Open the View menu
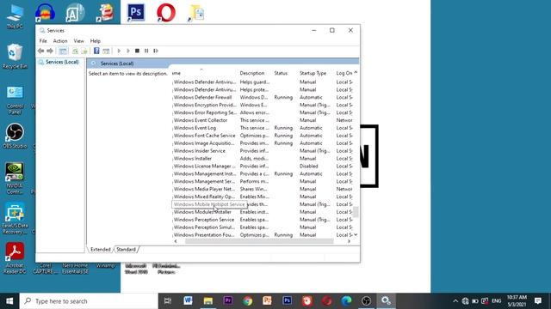This screenshot has height=309, width=551. click(x=78, y=41)
